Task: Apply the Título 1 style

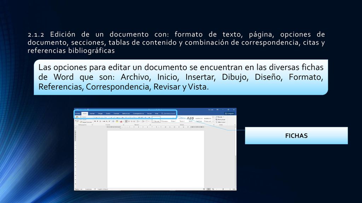Action: pyautogui.click(x=173, y=121)
